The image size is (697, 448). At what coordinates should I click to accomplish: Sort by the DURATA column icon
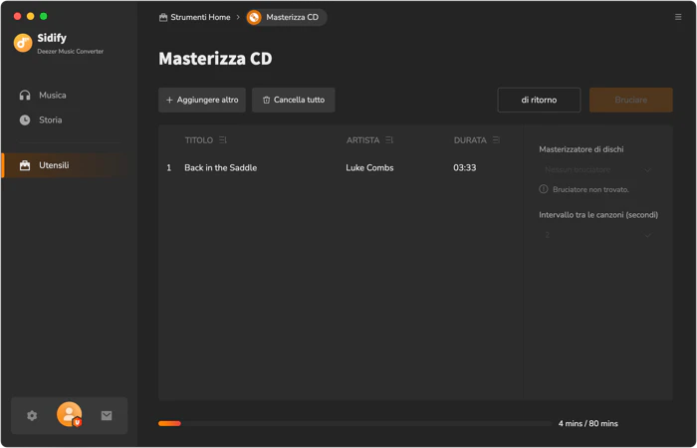[x=496, y=140]
